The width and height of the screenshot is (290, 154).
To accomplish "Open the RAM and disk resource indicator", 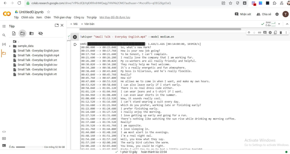I will (270, 24).
